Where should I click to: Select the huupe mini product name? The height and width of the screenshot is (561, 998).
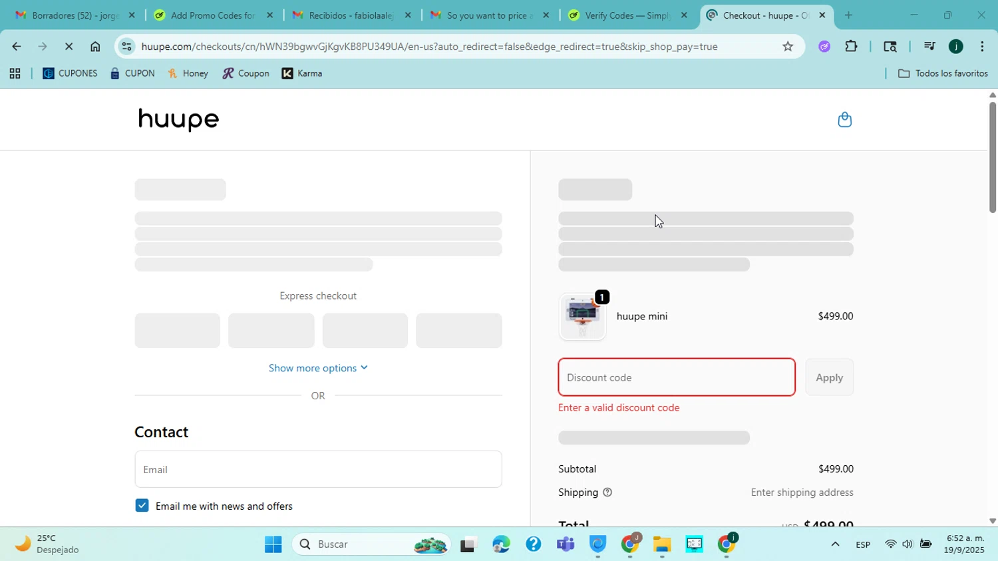point(642,317)
